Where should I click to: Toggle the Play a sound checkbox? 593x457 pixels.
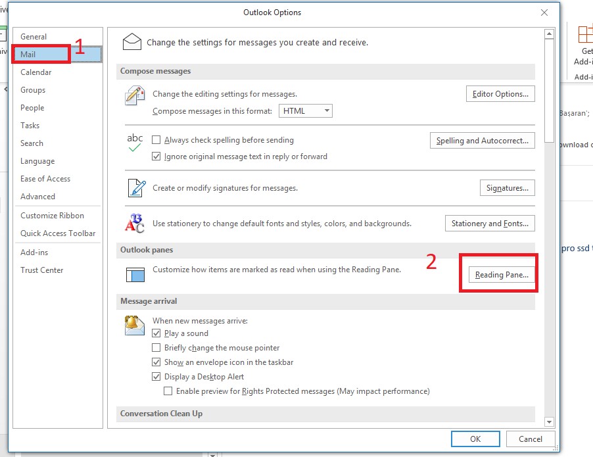[x=156, y=333]
